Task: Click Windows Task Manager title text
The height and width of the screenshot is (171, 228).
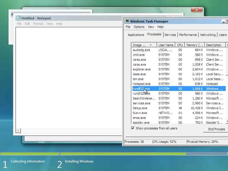Action: tap(149, 21)
